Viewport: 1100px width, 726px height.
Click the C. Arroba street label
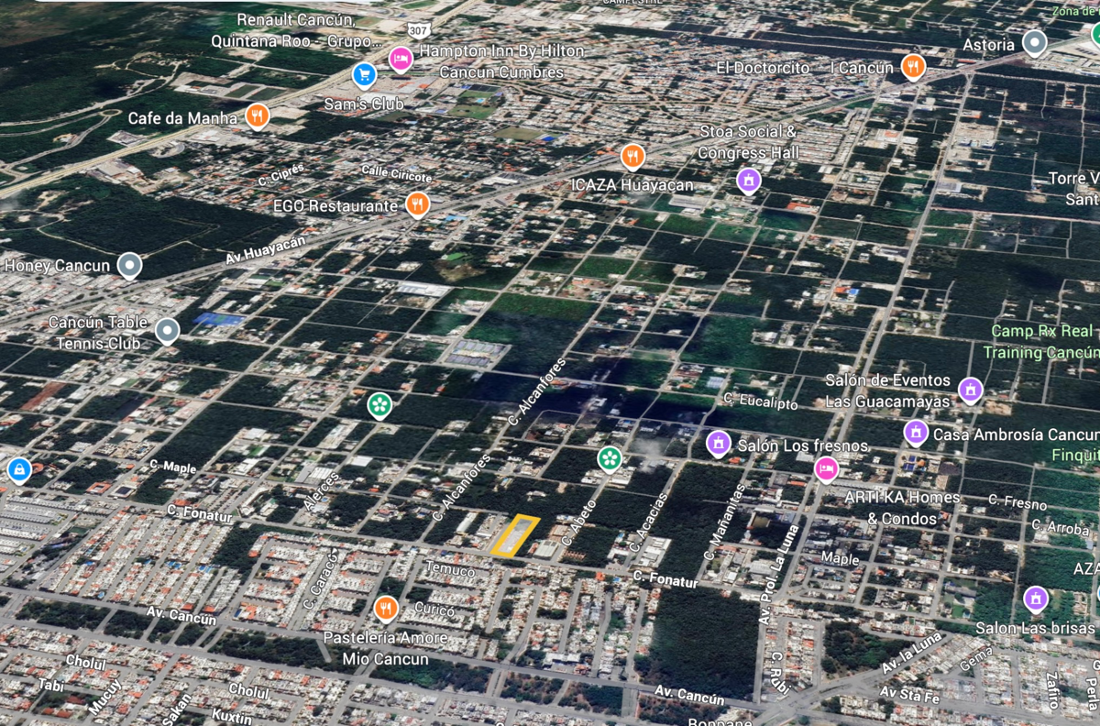coord(1060,527)
